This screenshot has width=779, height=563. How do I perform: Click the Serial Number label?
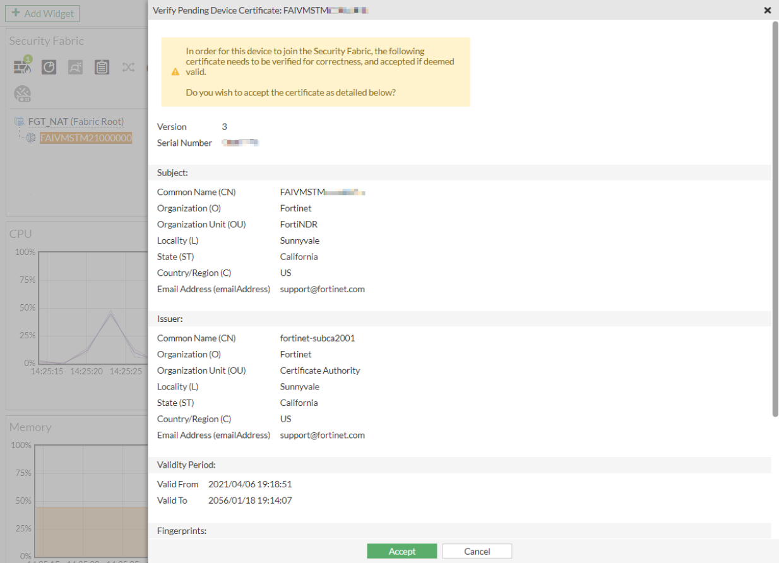click(x=184, y=143)
